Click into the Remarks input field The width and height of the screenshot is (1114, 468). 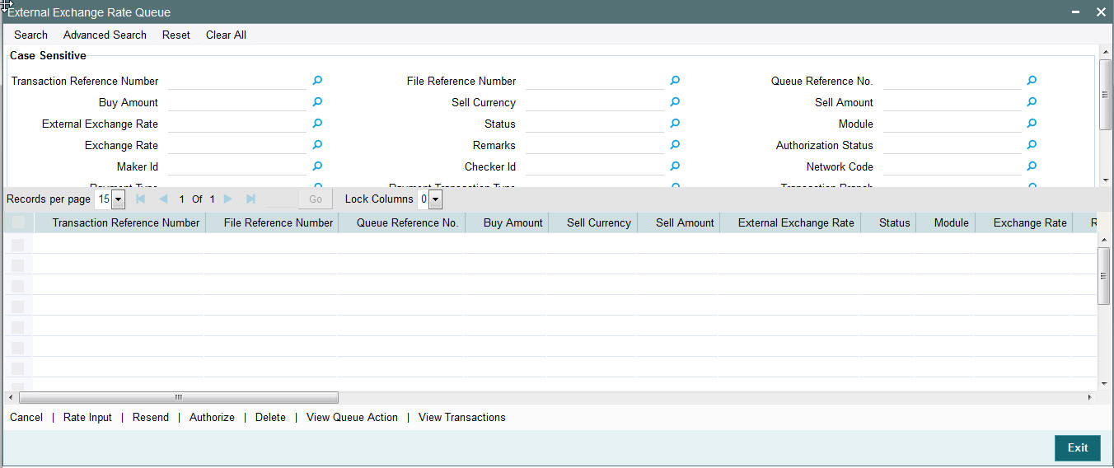(x=595, y=145)
